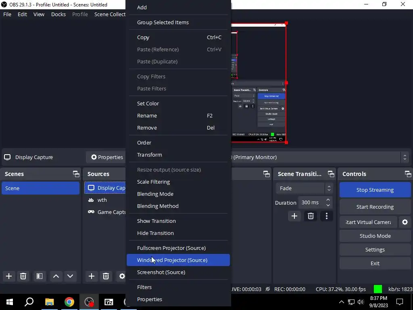The height and width of the screenshot is (310, 413).
Task: Click Exit button in Controls
Action: 375,263
